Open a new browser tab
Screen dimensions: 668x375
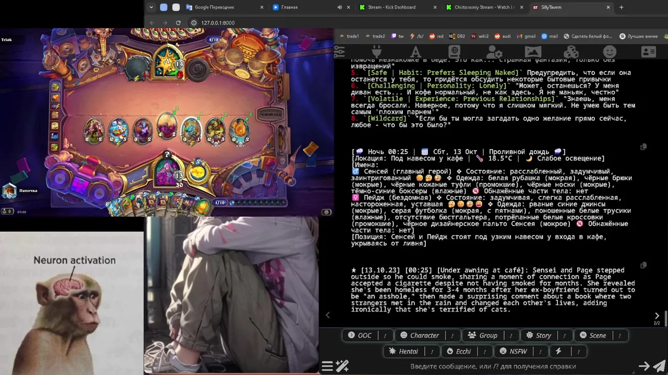(621, 7)
